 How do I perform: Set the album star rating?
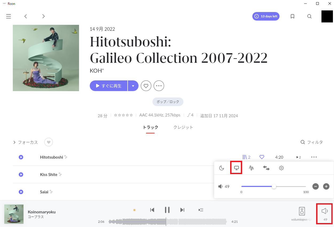click(123, 115)
